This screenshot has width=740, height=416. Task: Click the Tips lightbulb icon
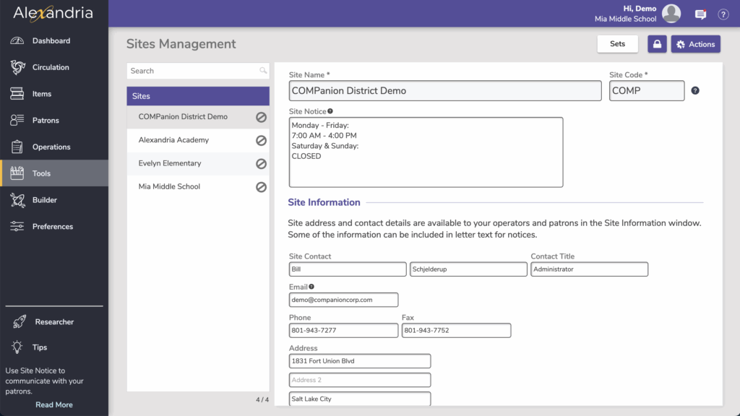pos(17,347)
